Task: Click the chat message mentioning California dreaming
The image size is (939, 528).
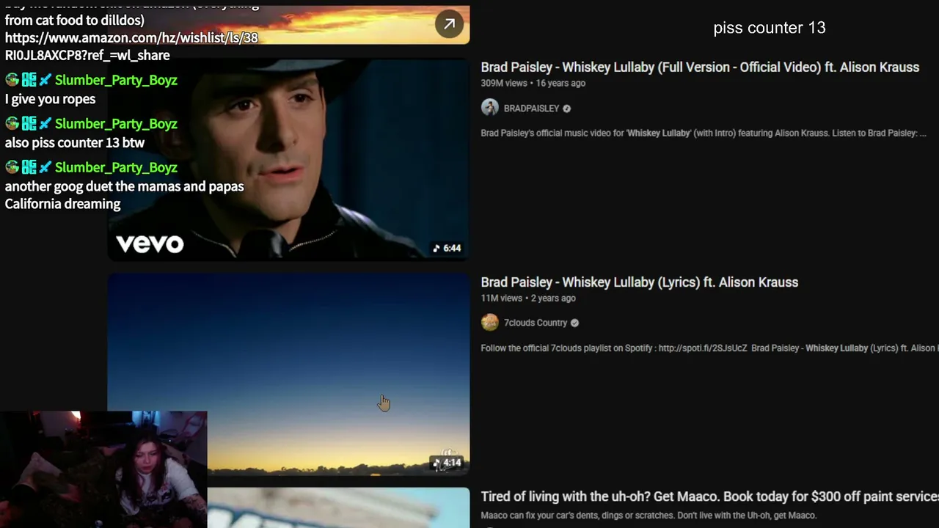Action: 125,195
